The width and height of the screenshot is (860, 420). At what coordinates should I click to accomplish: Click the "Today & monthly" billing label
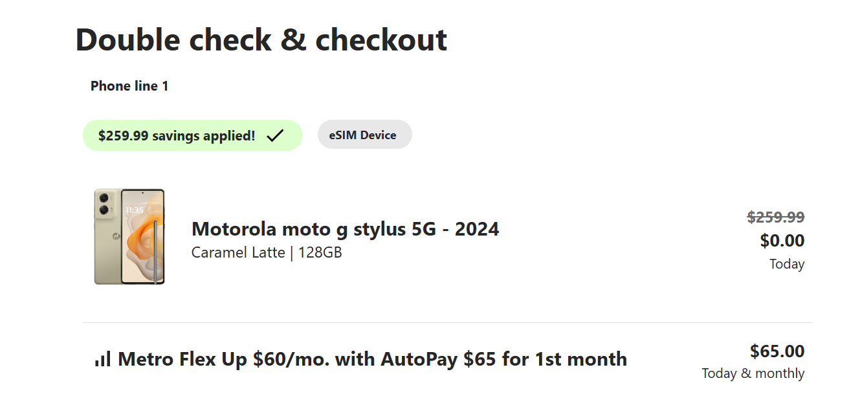pyautogui.click(x=753, y=373)
